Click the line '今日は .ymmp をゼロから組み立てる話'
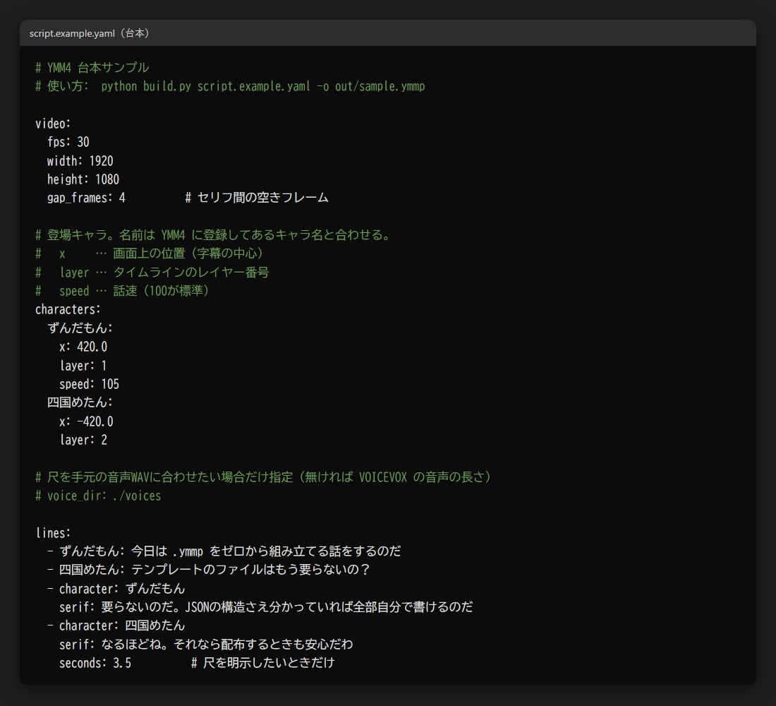Image resolution: width=776 pixels, height=706 pixels. 224,551
